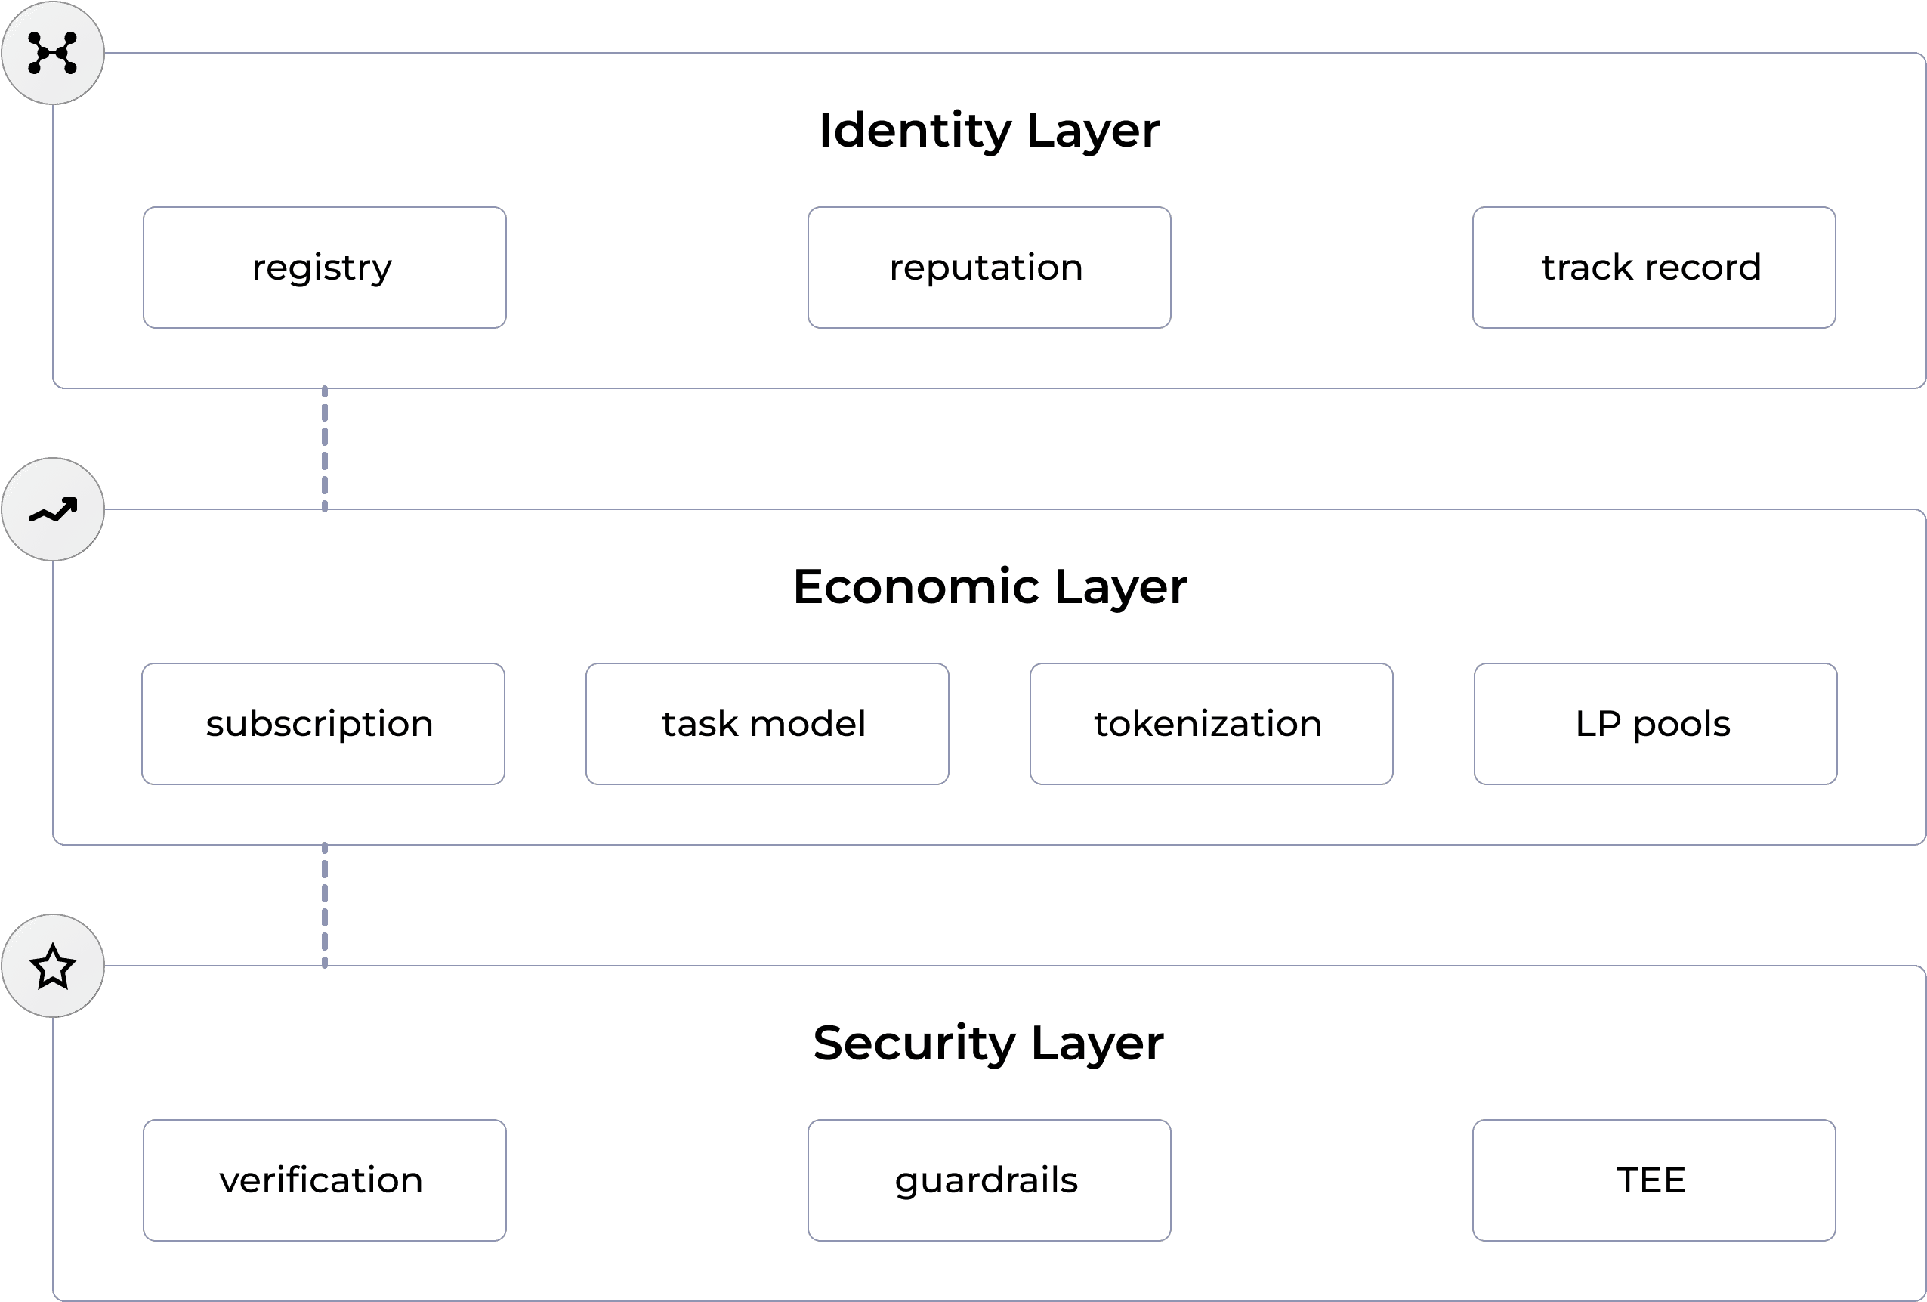Click the verification box
The height and width of the screenshot is (1302, 1927).
(x=324, y=1180)
